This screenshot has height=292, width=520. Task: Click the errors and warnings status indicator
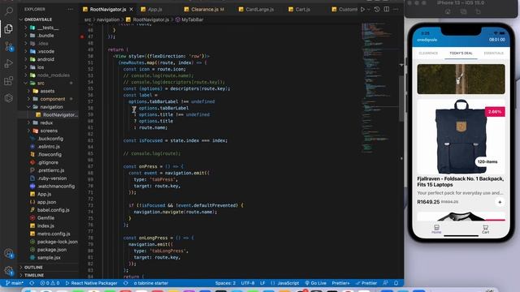coord(50,283)
